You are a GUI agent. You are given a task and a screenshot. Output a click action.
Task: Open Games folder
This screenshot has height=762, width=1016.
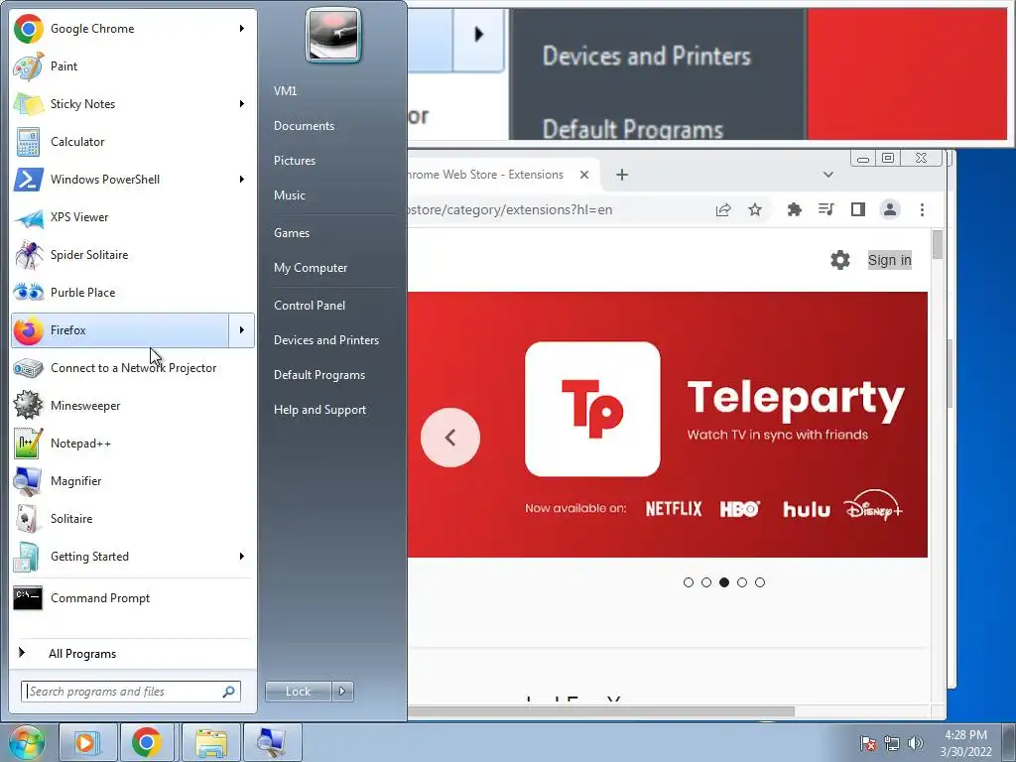click(x=292, y=232)
